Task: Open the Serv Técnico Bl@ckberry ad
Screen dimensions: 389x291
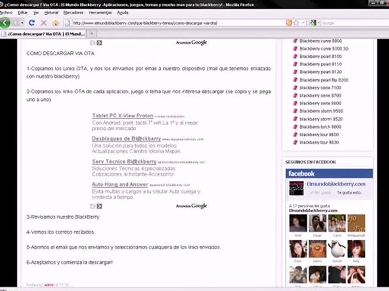Action: (124, 162)
